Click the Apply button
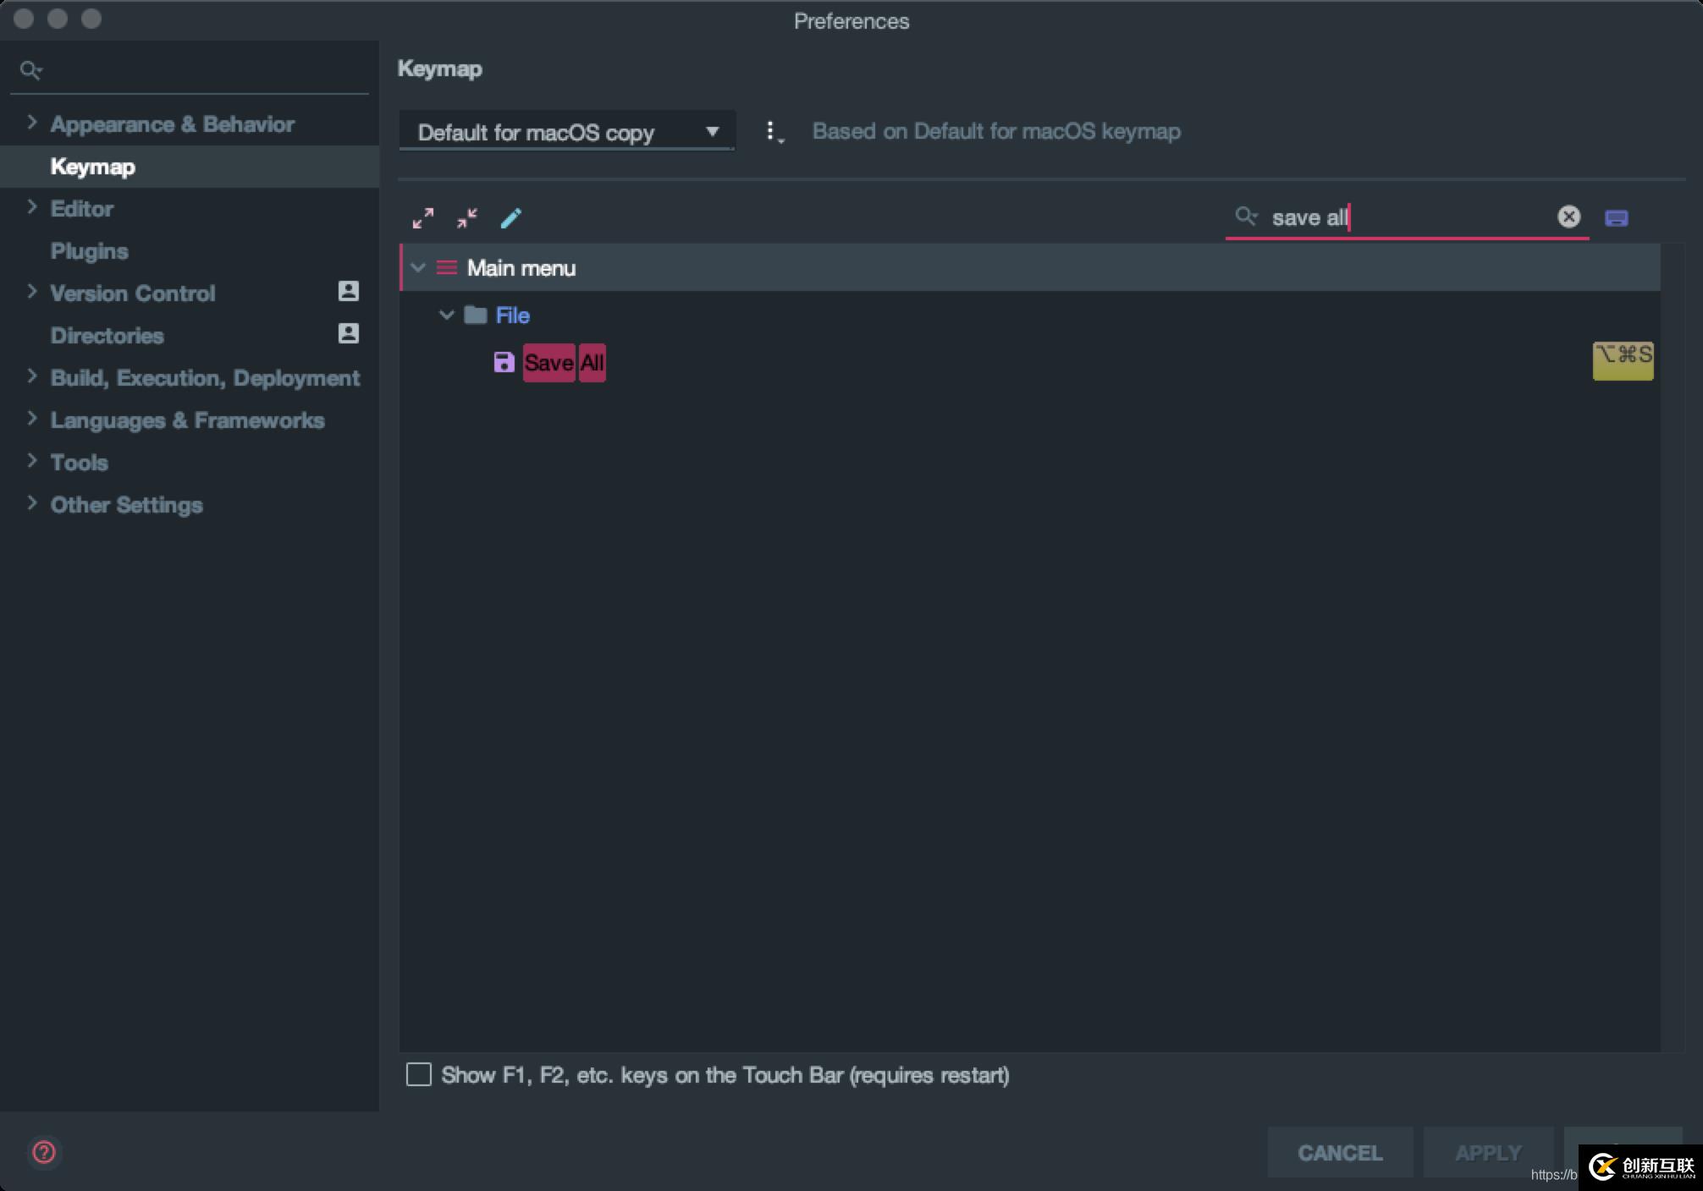The height and width of the screenshot is (1191, 1703). 1488,1152
